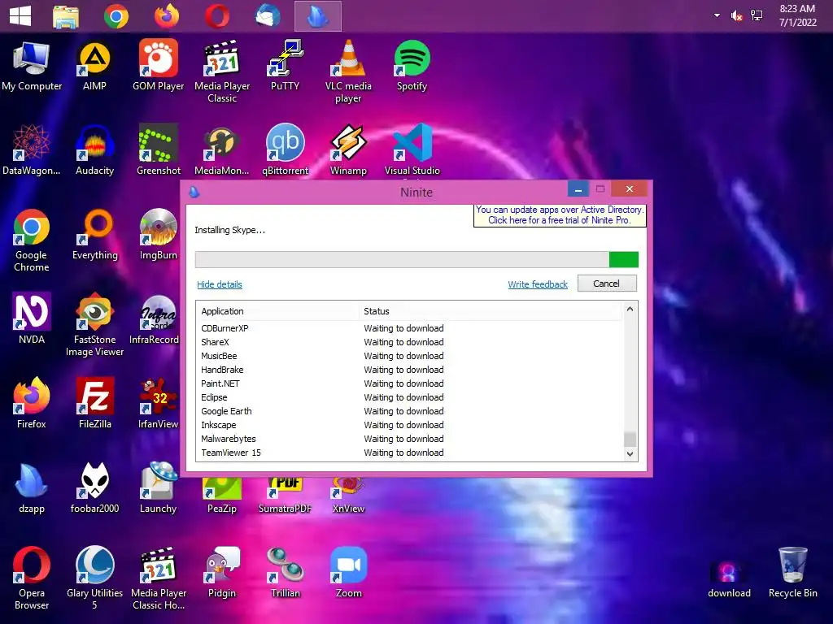833x624 pixels.
Task: Launch ImgBurn from the desktop
Action: [x=159, y=235]
